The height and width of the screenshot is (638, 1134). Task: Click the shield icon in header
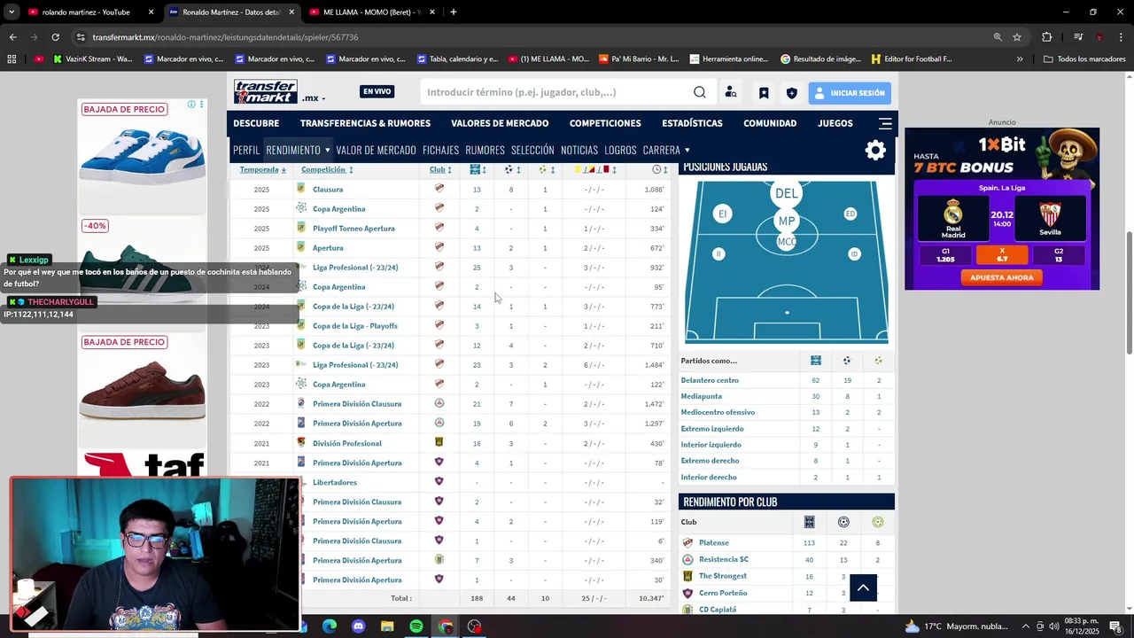[791, 93]
